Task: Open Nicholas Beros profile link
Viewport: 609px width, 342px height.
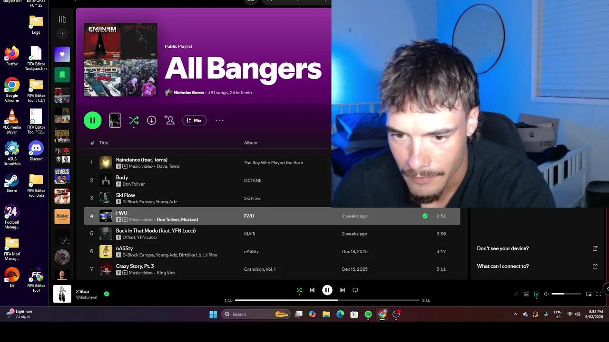Action: [189, 93]
